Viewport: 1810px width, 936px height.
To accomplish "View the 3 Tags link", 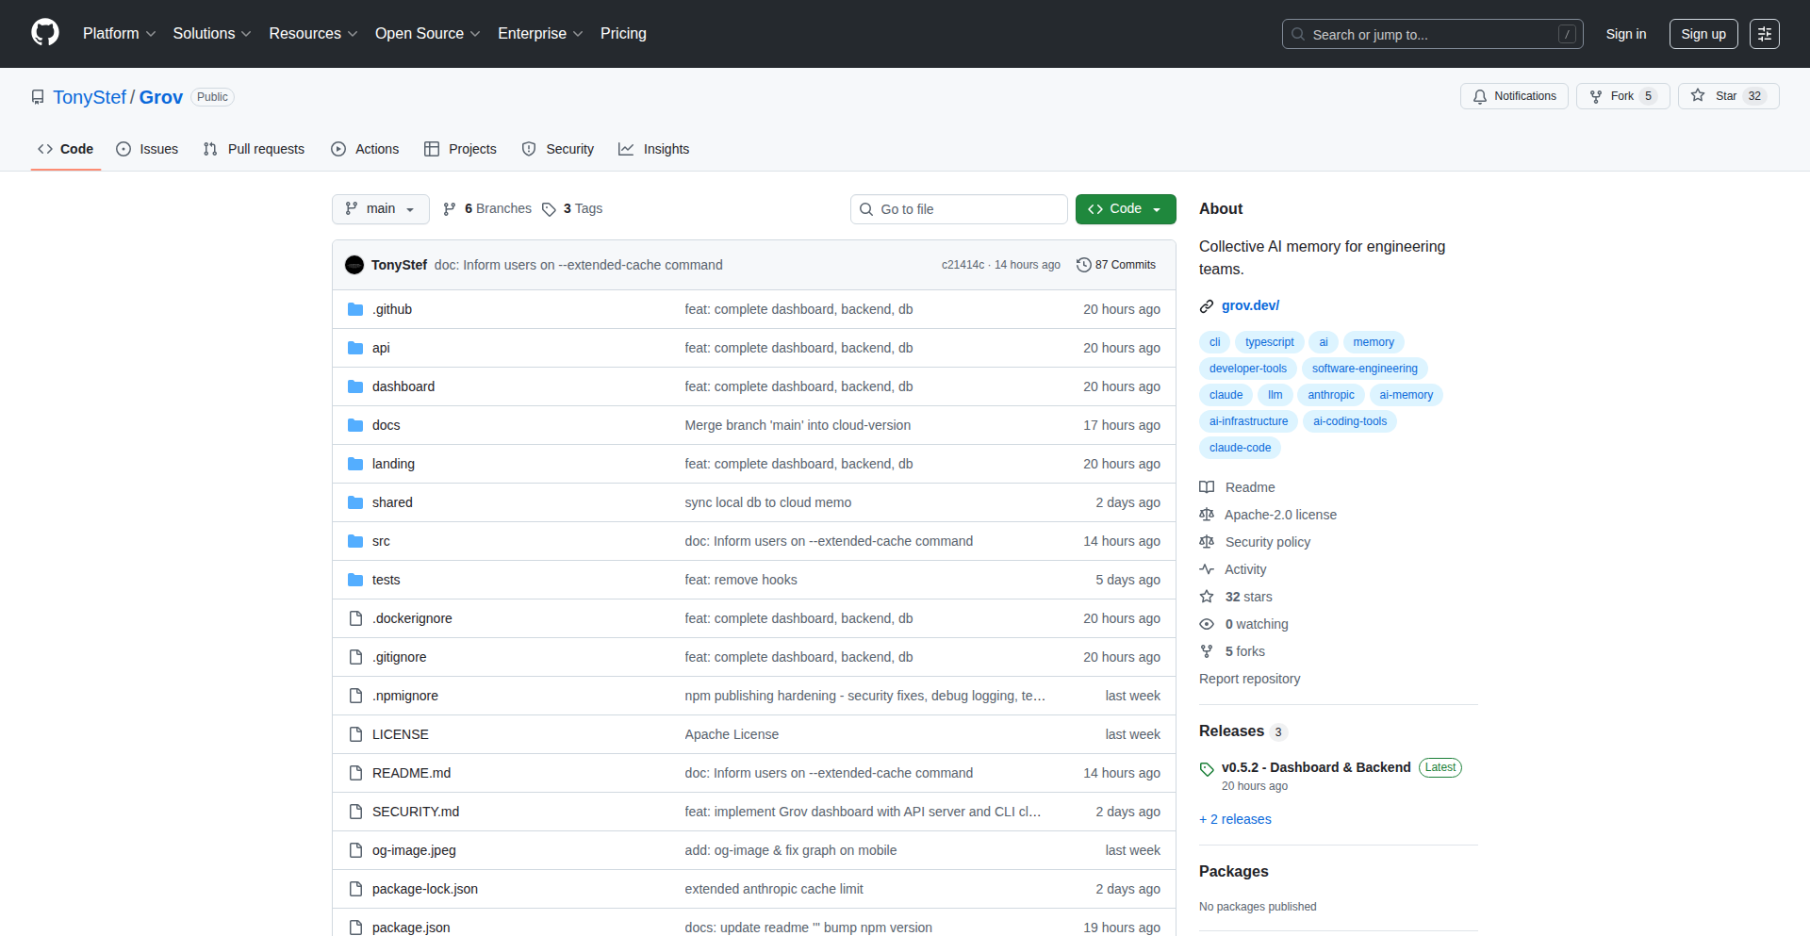I will click(x=573, y=209).
